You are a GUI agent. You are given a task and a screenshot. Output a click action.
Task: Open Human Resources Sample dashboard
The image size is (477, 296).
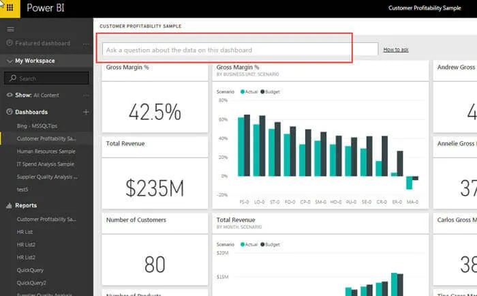coord(46,151)
